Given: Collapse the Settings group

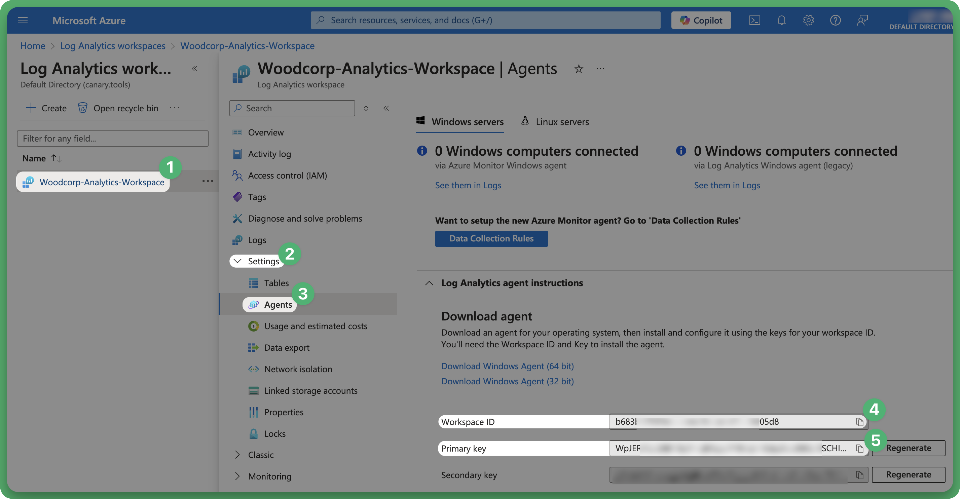Looking at the screenshot, I should click(256, 261).
